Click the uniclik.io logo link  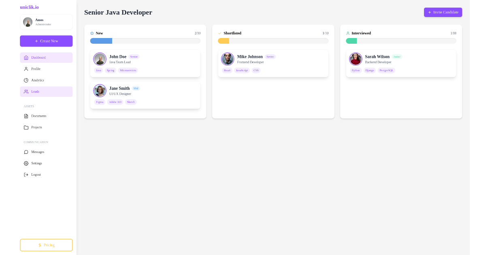tap(29, 7)
